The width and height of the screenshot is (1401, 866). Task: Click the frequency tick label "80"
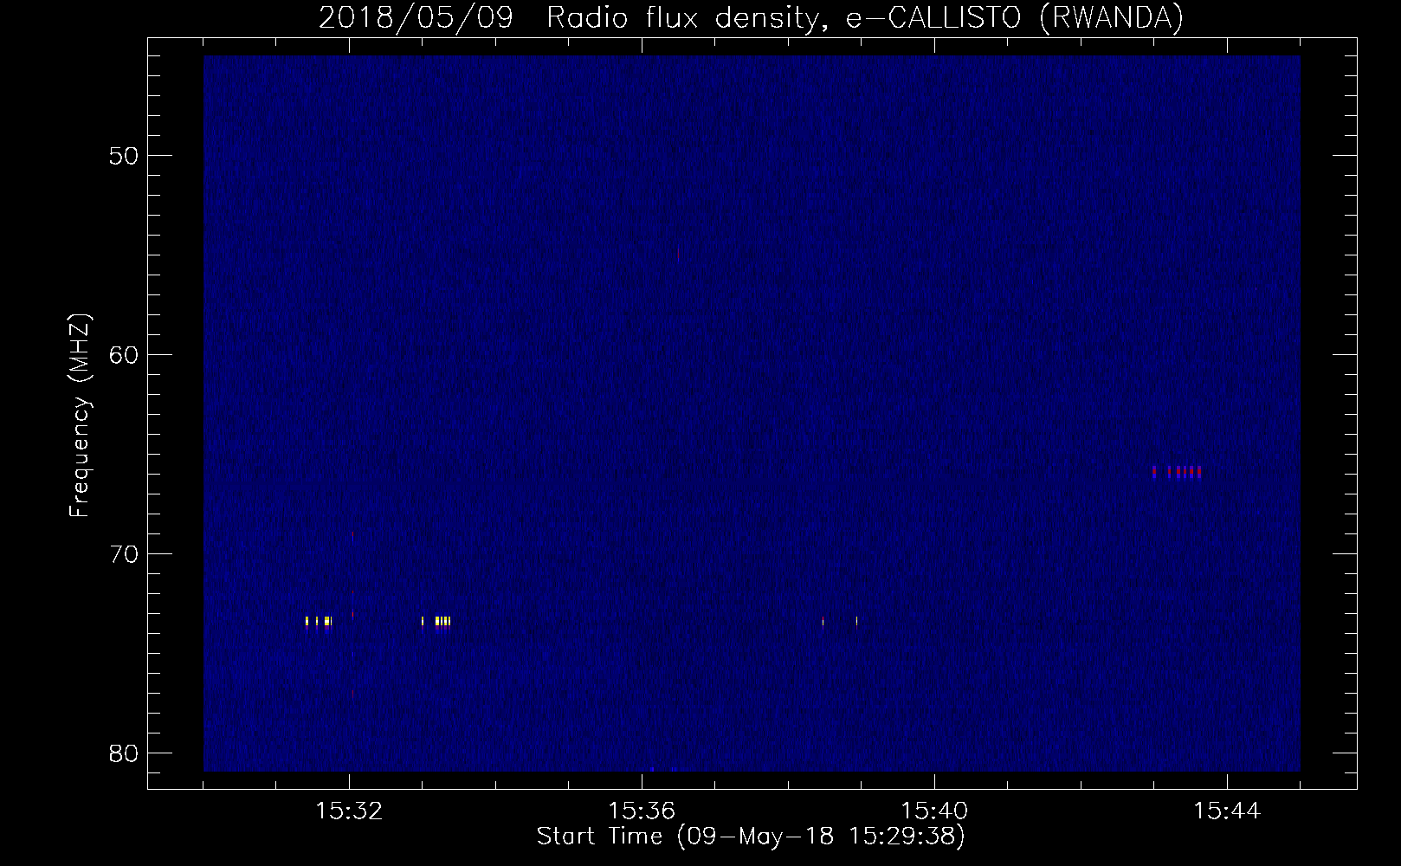[x=124, y=753]
